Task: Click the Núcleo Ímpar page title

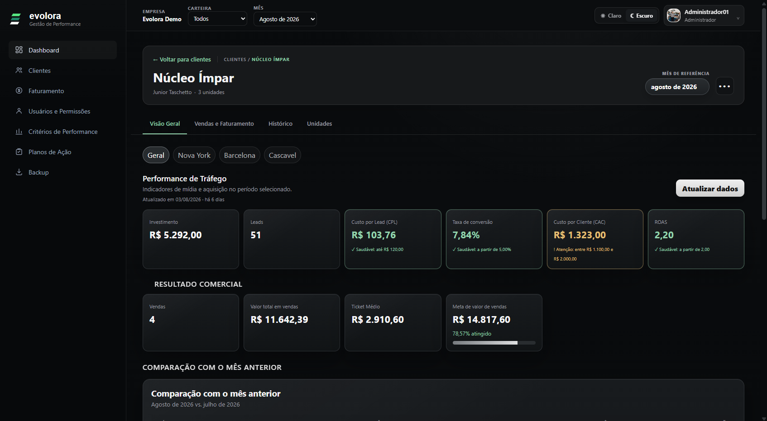Action: point(193,78)
